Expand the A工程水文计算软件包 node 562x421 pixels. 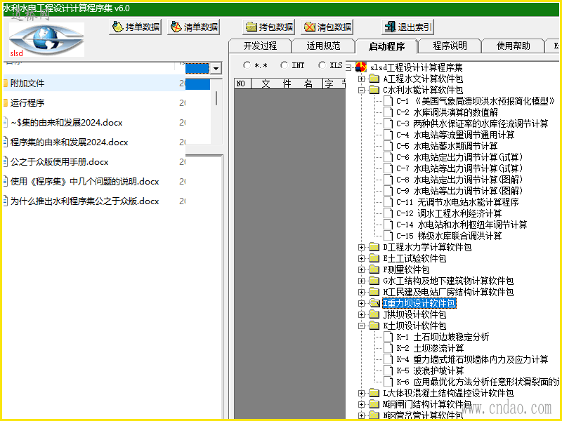click(x=361, y=79)
